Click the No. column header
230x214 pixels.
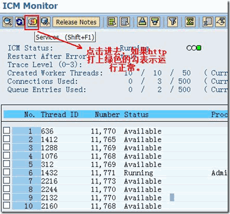pyautogui.click(x=30, y=115)
